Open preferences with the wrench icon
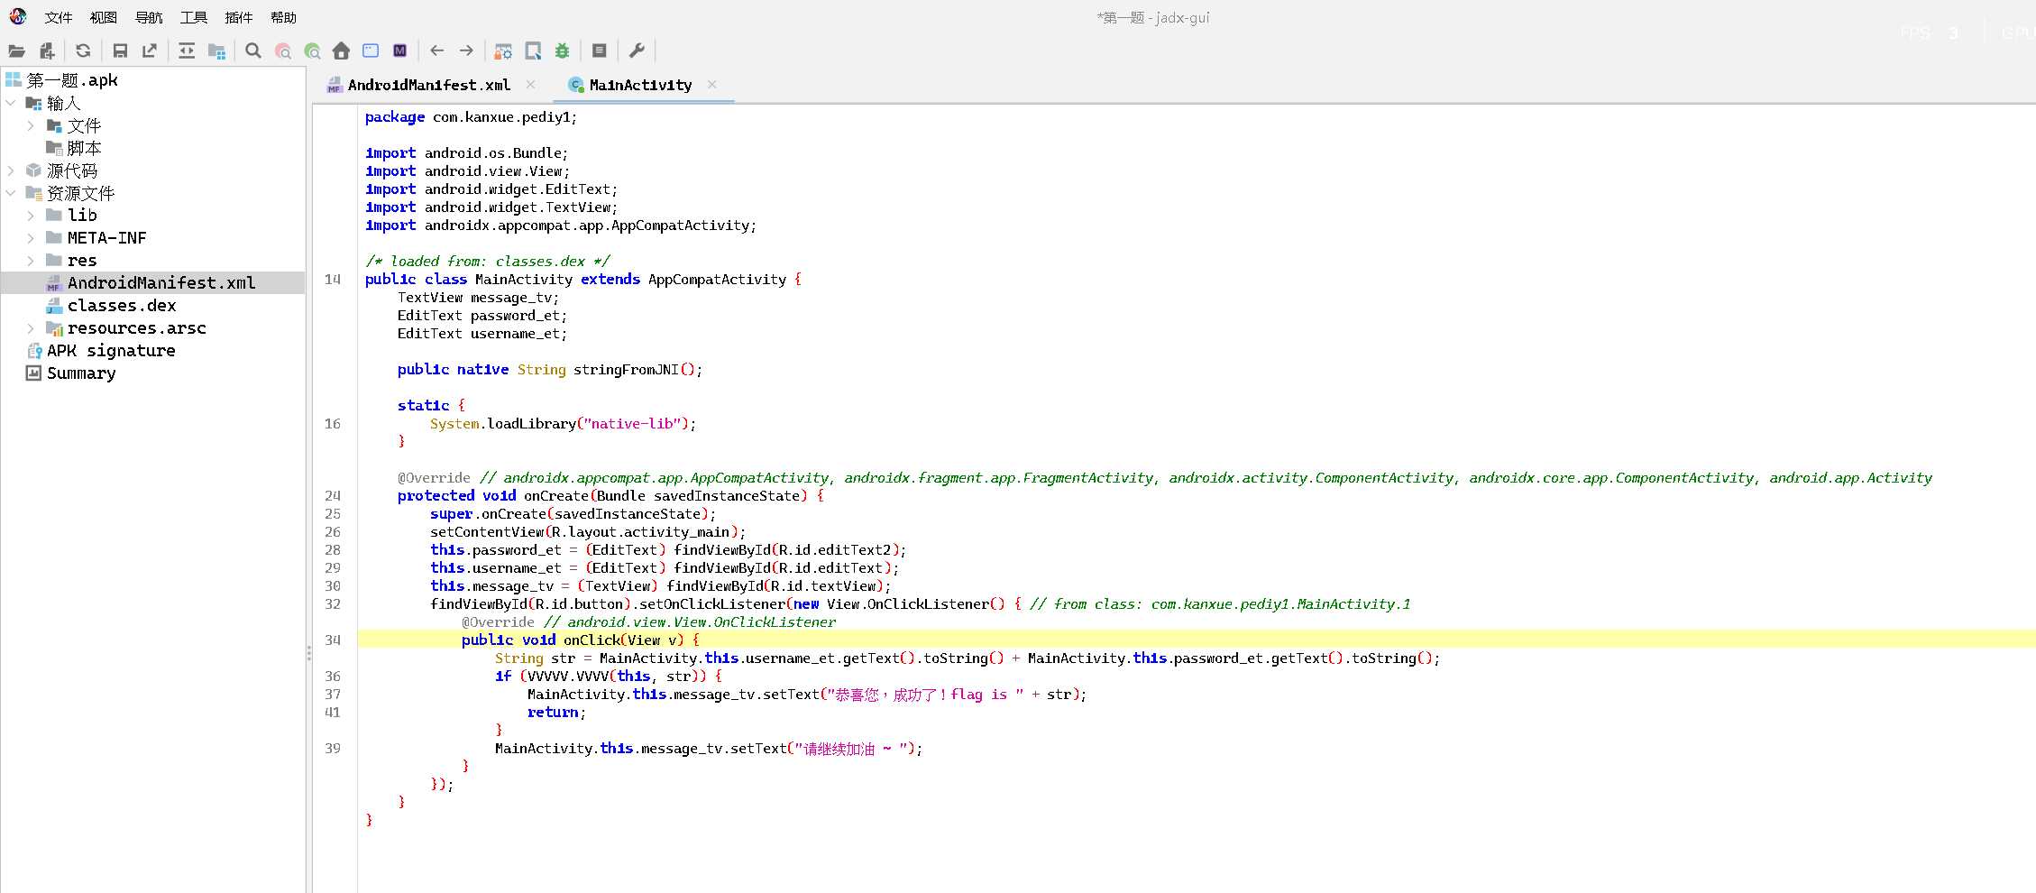Viewport: 2036px width, 893px height. [637, 51]
